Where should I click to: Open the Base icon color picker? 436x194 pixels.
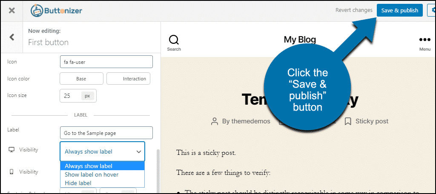[x=81, y=79]
